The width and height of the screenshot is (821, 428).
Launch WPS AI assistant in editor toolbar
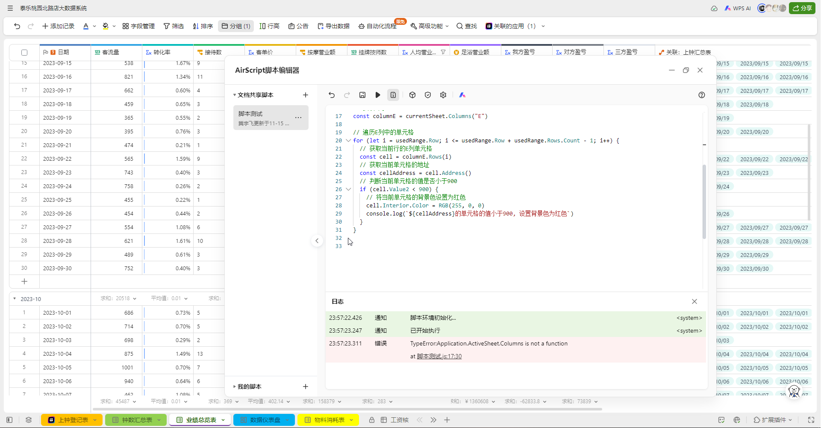pyautogui.click(x=462, y=95)
